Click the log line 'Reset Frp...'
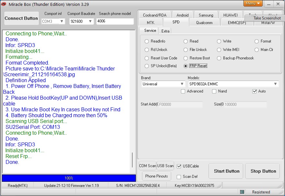The height and width of the screenshot is (196, 285). click(x=18, y=156)
